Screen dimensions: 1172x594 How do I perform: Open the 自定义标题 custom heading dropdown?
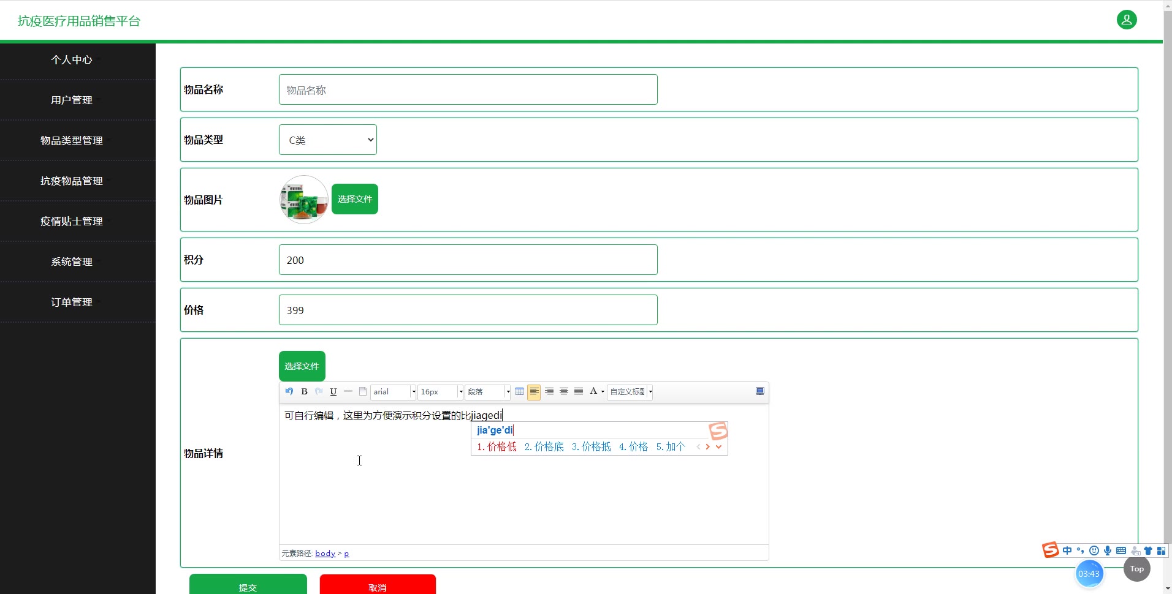click(x=630, y=391)
